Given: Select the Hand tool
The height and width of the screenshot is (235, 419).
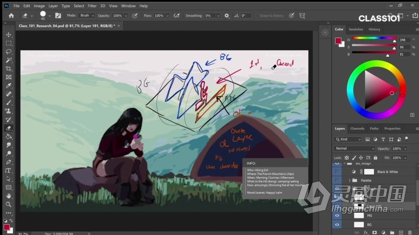Looking at the screenshot, I should [9, 196].
